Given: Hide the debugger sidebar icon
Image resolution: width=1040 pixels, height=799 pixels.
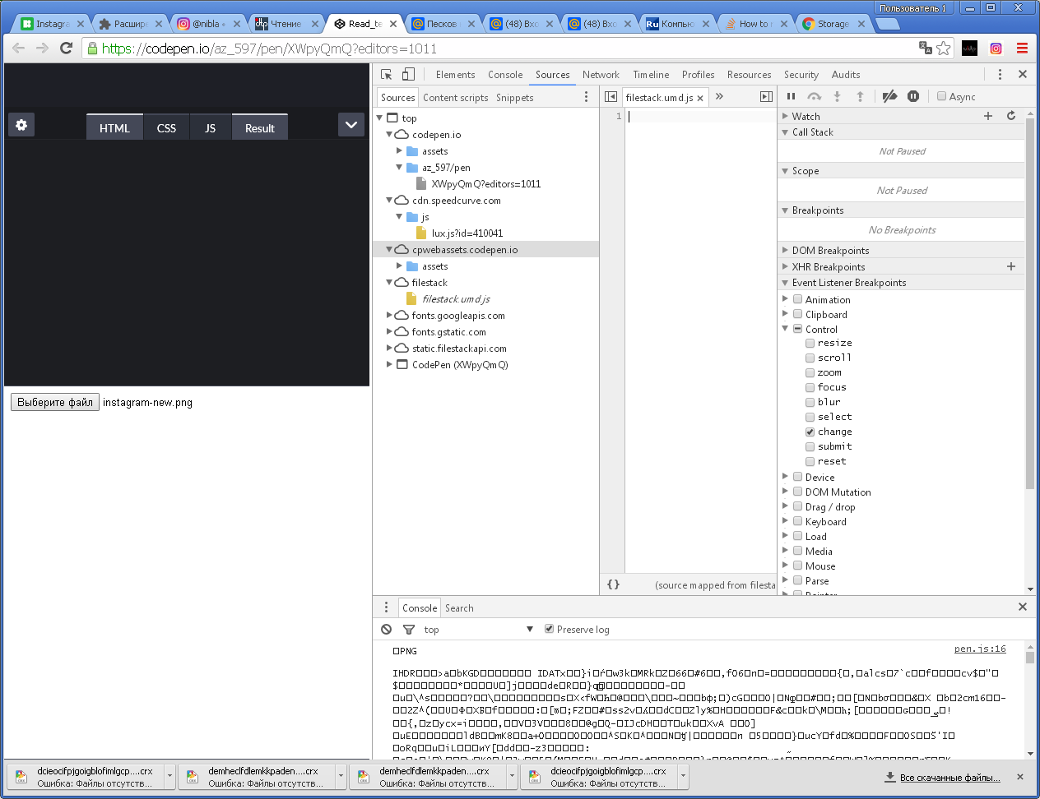Looking at the screenshot, I should coord(766,97).
